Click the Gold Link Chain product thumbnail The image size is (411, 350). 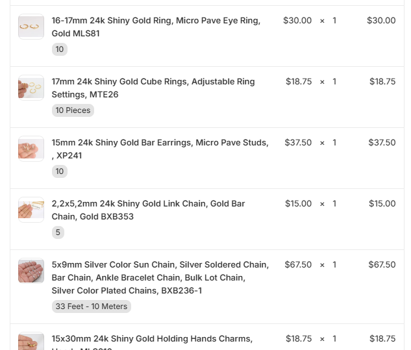tap(31, 210)
